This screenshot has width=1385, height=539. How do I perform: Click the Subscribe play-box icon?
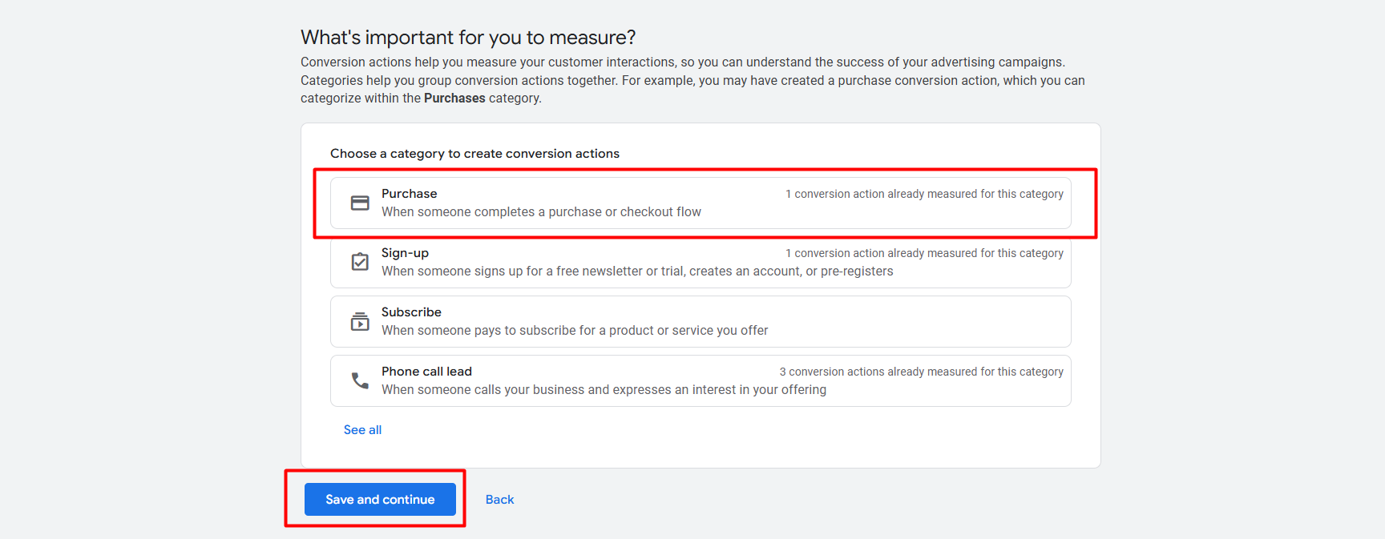pos(360,321)
